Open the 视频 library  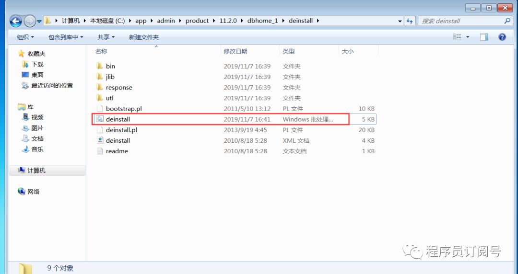point(37,117)
